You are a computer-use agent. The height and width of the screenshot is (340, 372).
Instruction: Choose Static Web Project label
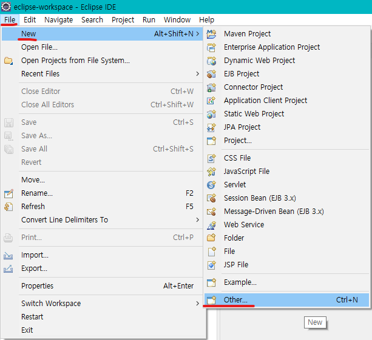click(x=254, y=114)
